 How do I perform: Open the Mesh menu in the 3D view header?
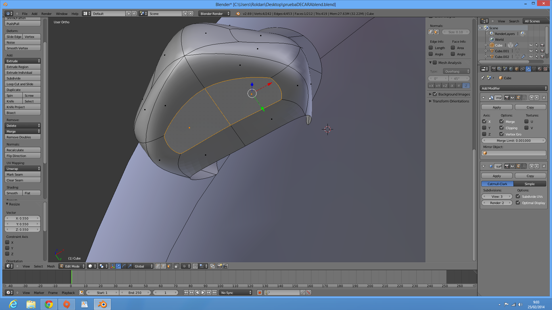[51, 266]
